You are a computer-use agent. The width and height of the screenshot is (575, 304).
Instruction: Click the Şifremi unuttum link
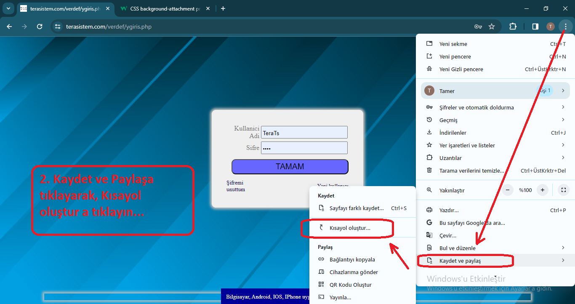pos(235,186)
